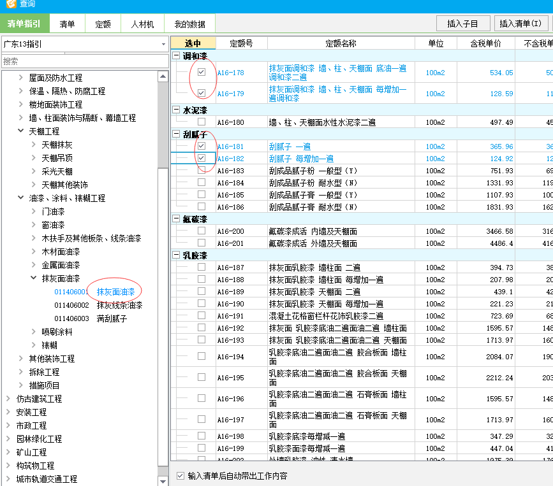
Task: Expand the 门油漆 node
Action: 34,211
